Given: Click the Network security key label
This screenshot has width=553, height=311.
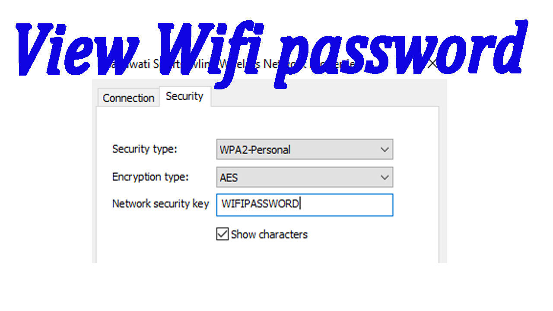Looking at the screenshot, I should coord(160,203).
